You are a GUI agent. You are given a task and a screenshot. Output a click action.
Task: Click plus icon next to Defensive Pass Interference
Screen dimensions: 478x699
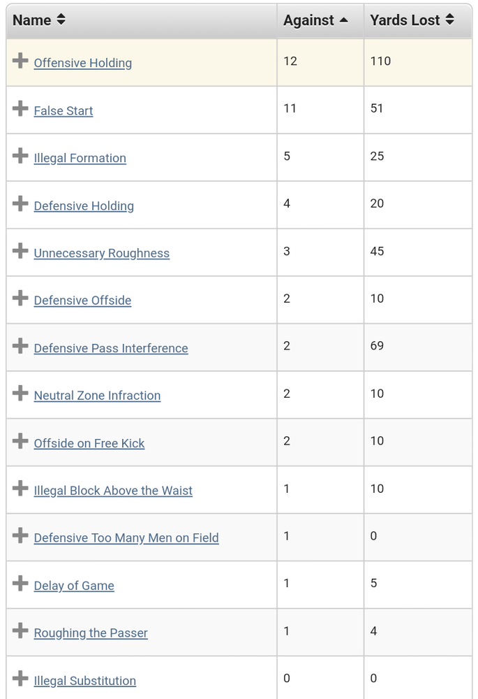(x=20, y=345)
